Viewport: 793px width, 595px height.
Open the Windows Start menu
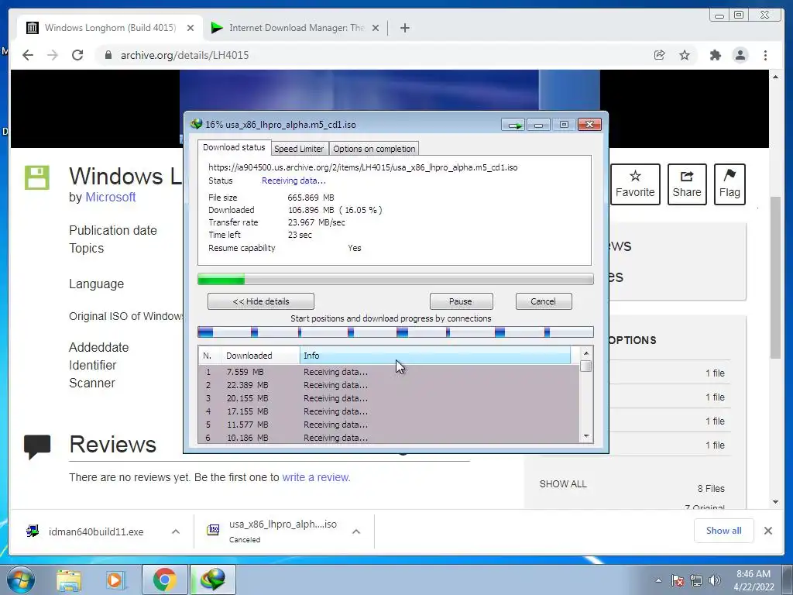click(21, 580)
